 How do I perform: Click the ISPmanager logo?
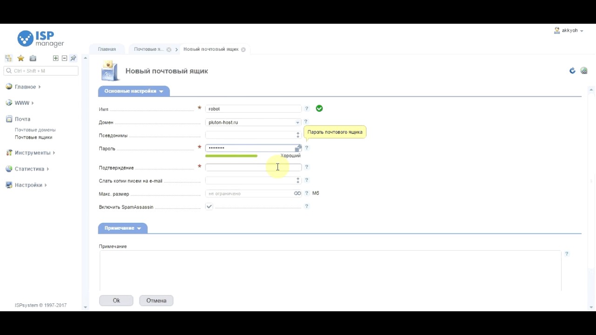[41, 39]
